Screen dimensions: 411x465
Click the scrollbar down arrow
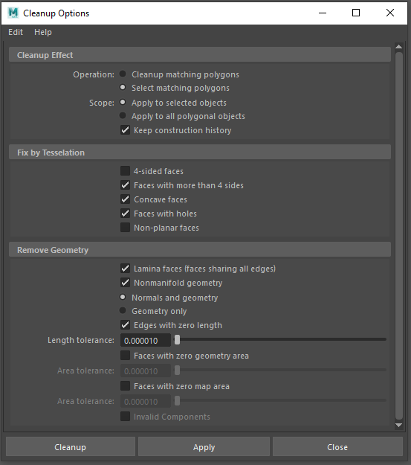pos(399,426)
